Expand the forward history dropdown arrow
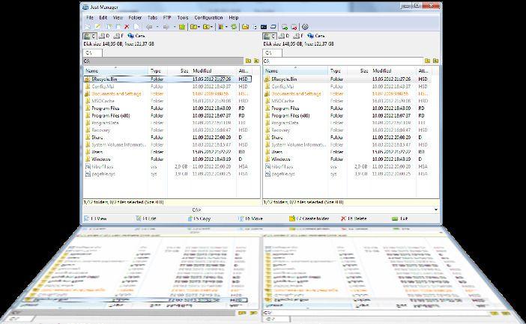 tap(175, 27)
